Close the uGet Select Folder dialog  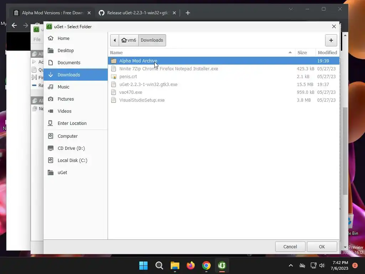(334, 26)
